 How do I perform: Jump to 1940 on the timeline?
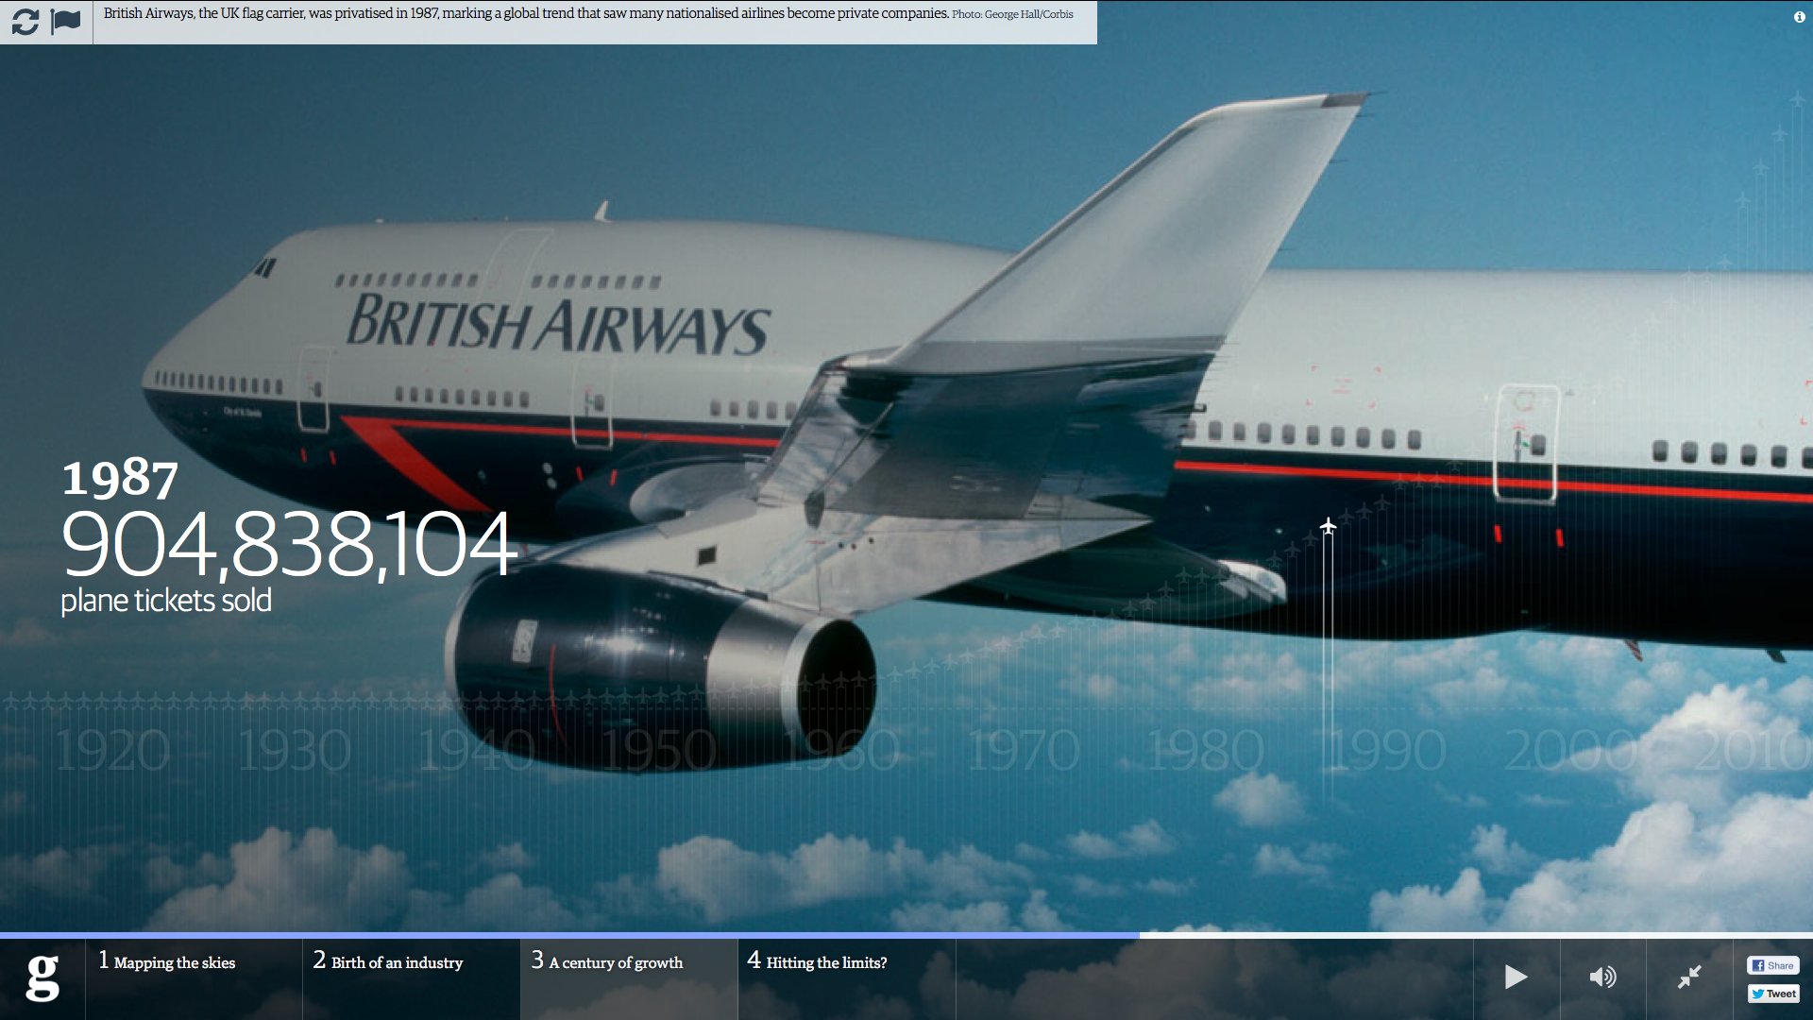coord(476,751)
